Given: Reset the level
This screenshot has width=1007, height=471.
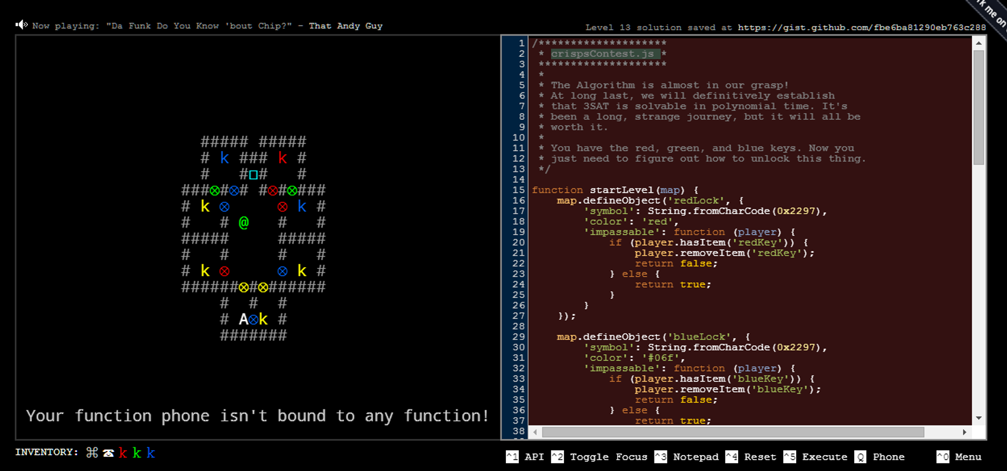Looking at the screenshot, I should click(760, 457).
